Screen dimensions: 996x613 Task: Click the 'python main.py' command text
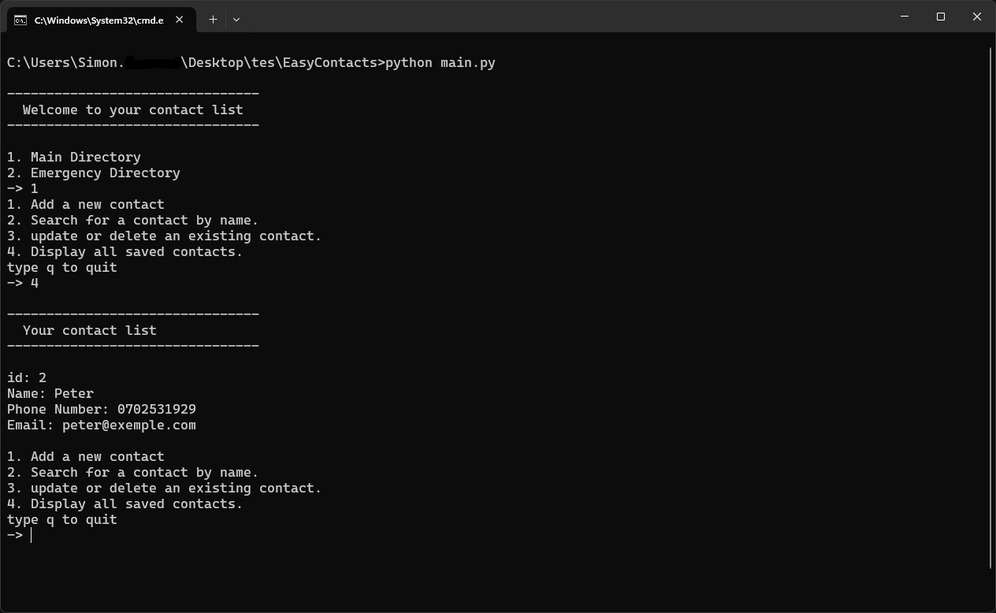click(x=440, y=62)
